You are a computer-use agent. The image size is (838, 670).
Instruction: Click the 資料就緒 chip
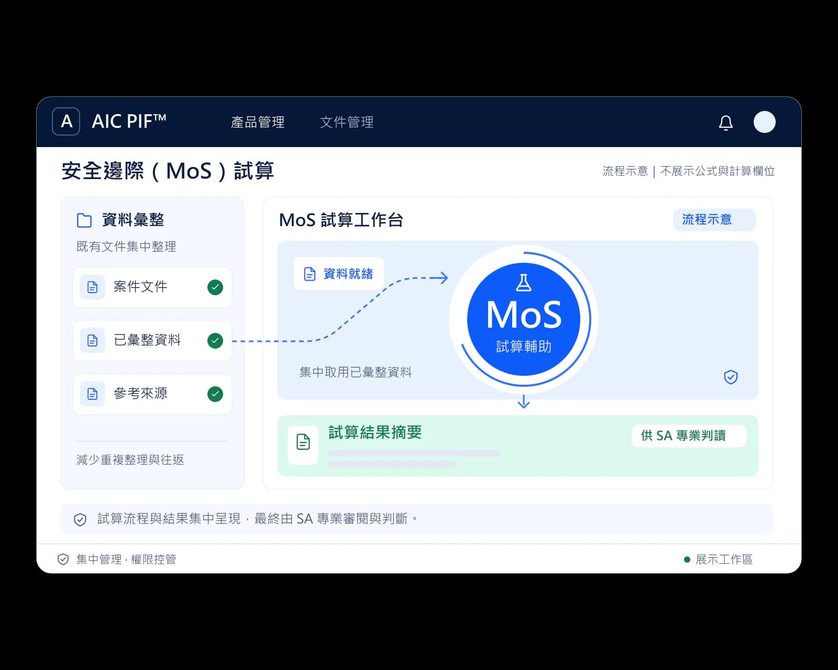(338, 273)
